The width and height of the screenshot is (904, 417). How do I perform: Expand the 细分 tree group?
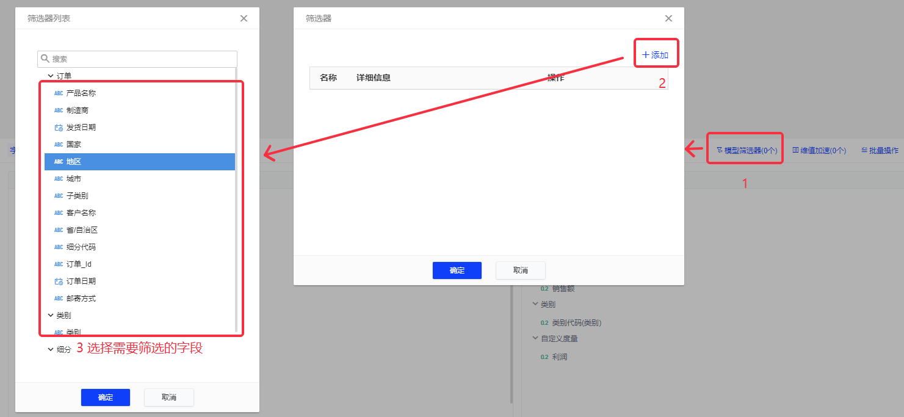pyautogui.click(x=50, y=350)
